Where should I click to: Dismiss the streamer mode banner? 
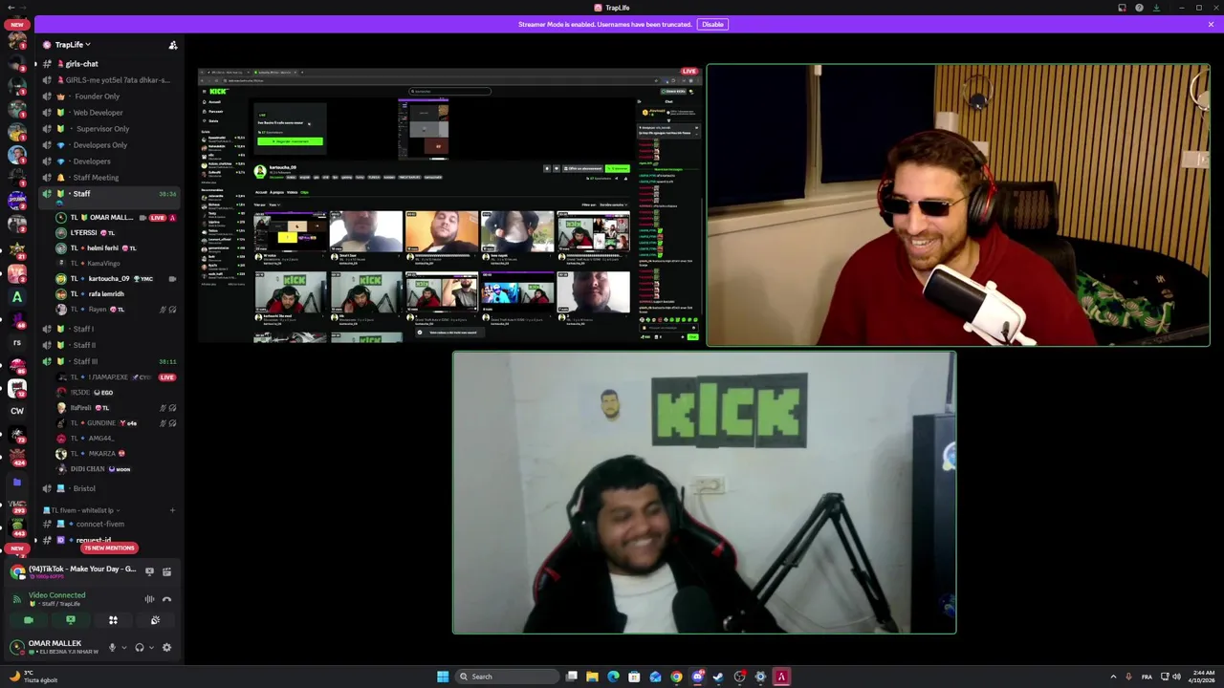1211,24
